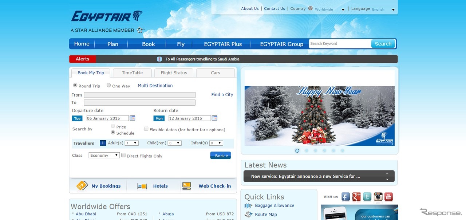The height and width of the screenshot is (220, 466).
Task: Click the globe icon beside Country
Action: [x=311, y=8]
